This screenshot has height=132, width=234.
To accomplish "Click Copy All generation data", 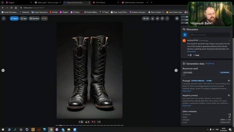I will pos(210,63).
